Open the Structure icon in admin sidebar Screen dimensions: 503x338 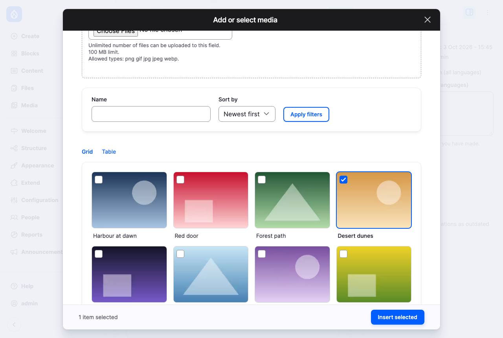pos(14,148)
